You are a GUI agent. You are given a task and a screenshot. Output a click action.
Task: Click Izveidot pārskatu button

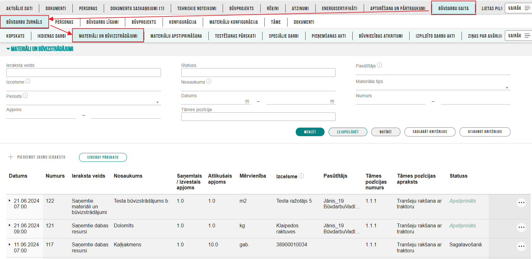103,157
